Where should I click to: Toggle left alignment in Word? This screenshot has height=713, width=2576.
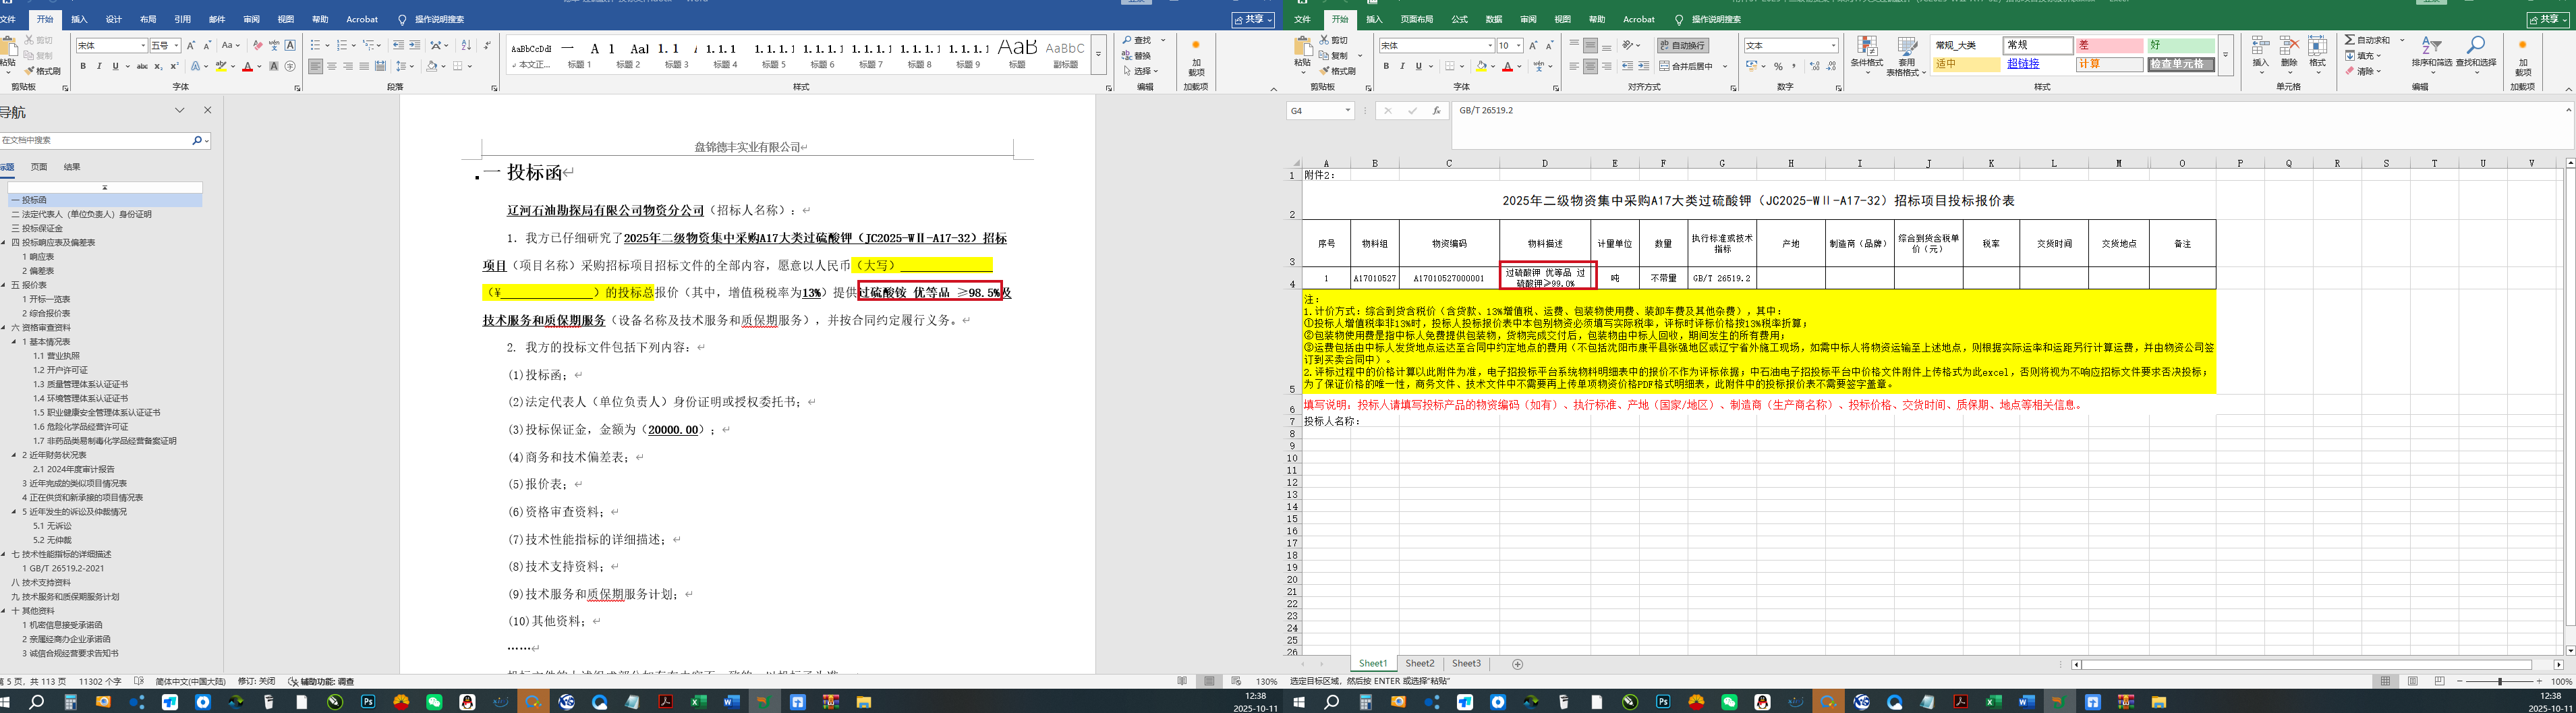point(316,66)
